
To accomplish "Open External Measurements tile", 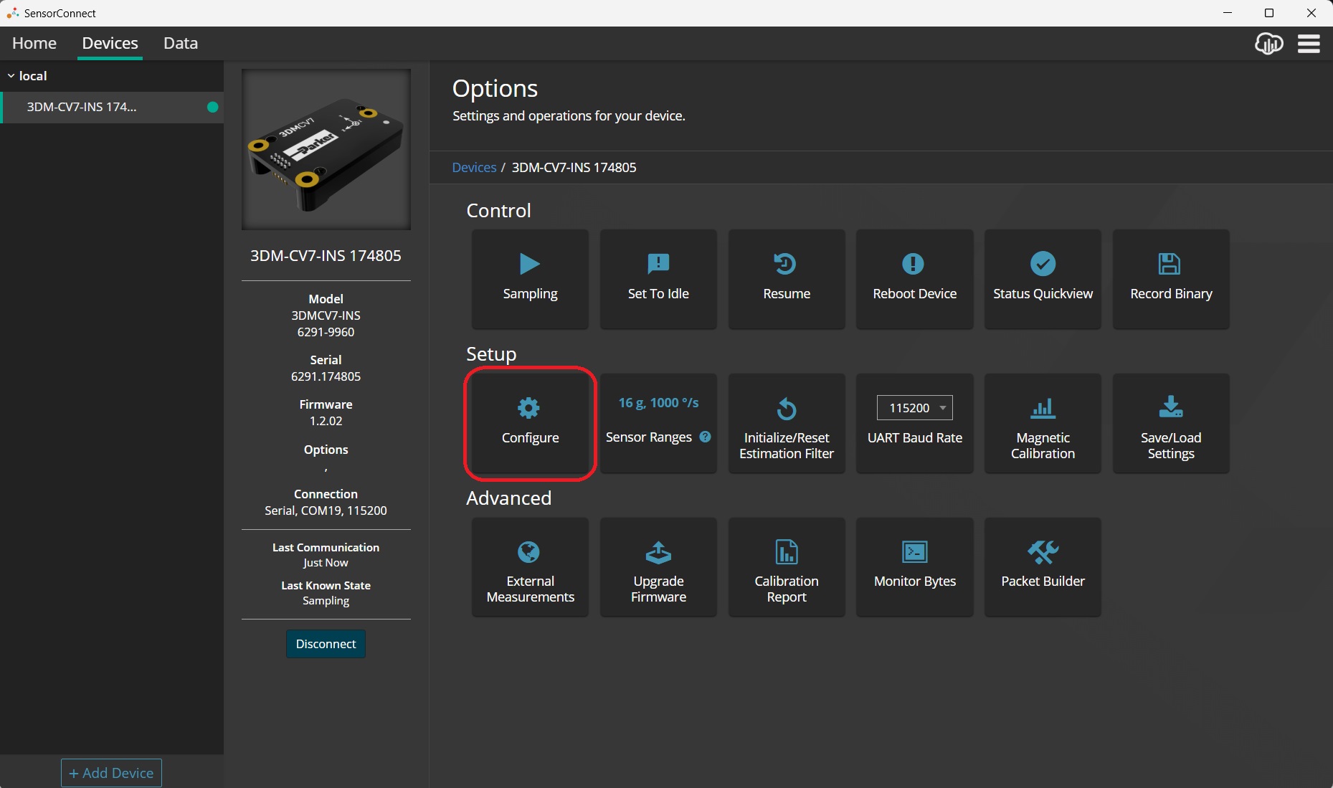I will (530, 567).
